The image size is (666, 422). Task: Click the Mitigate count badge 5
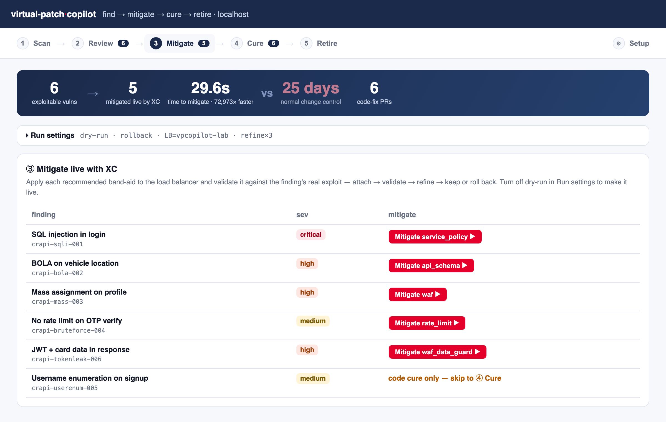point(204,43)
